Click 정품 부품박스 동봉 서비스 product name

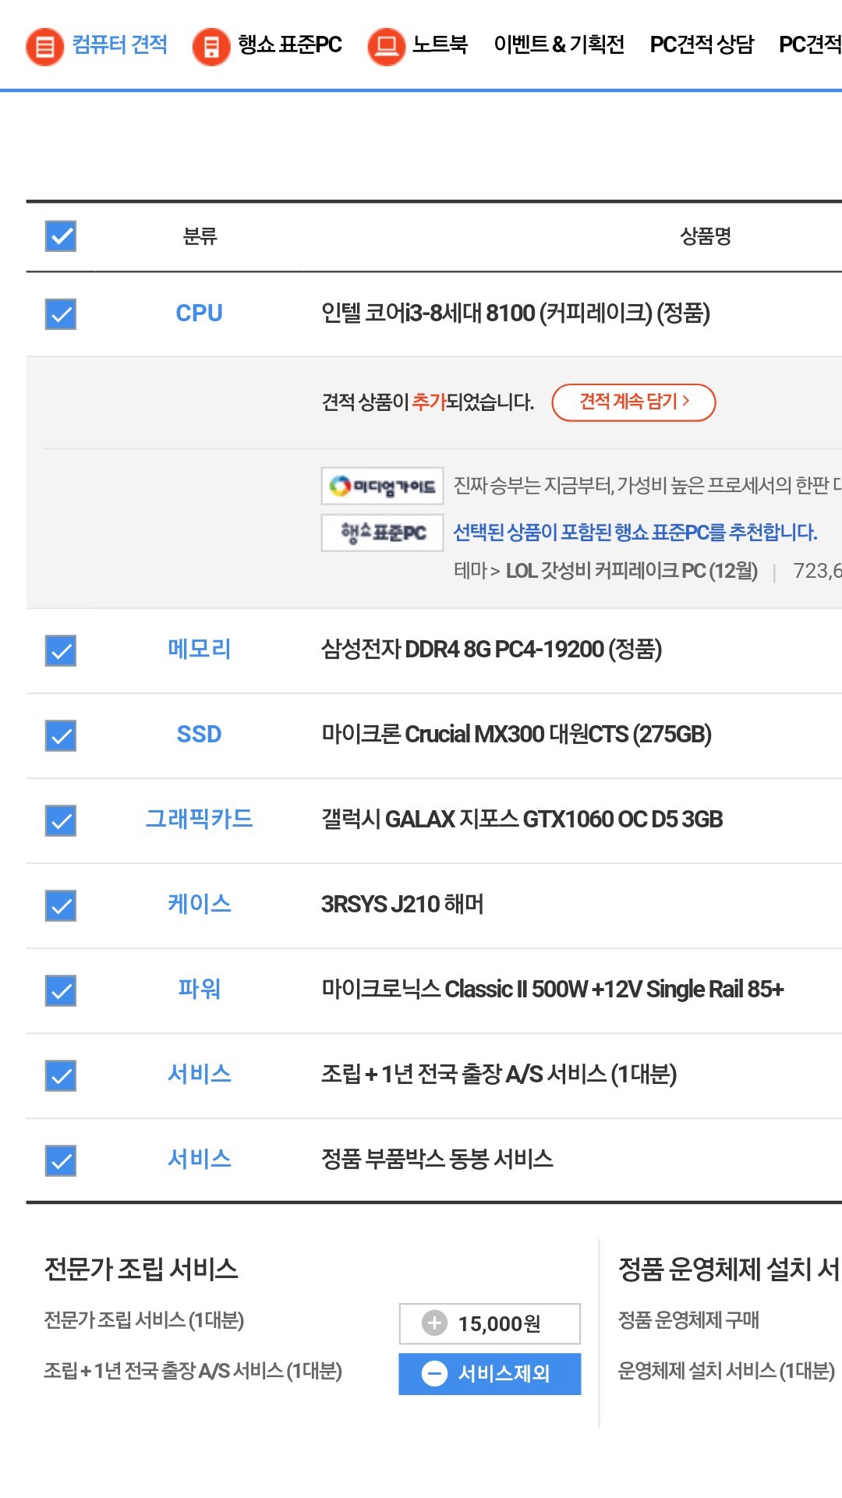[437, 1160]
